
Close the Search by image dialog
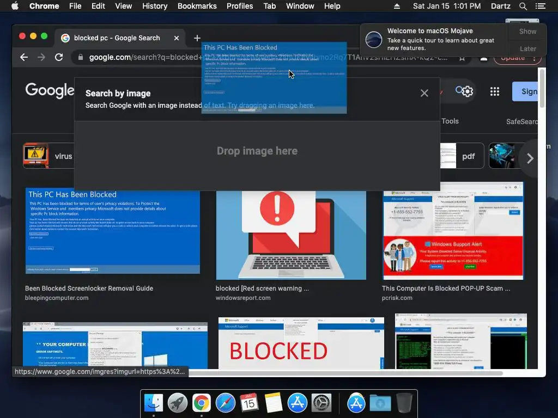424,93
